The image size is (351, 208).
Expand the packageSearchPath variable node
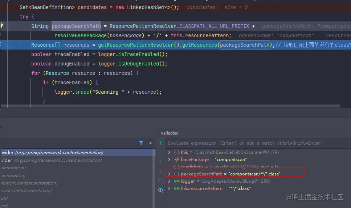[169, 174]
